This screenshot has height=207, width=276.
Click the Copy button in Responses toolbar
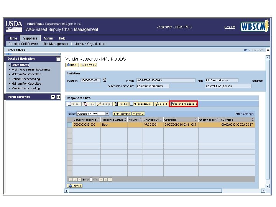point(89,104)
